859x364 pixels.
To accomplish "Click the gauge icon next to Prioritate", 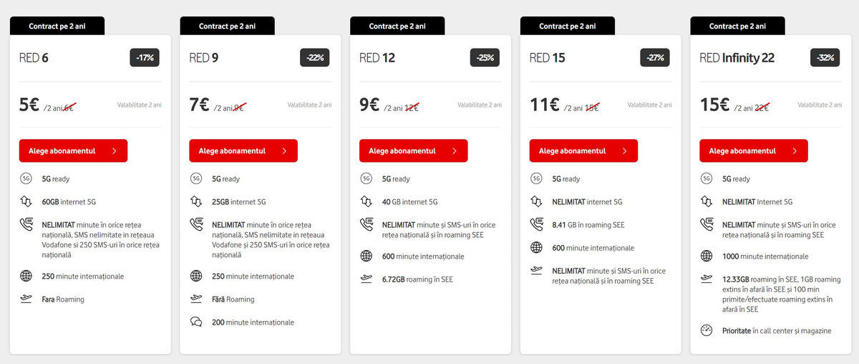I will (x=707, y=331).
